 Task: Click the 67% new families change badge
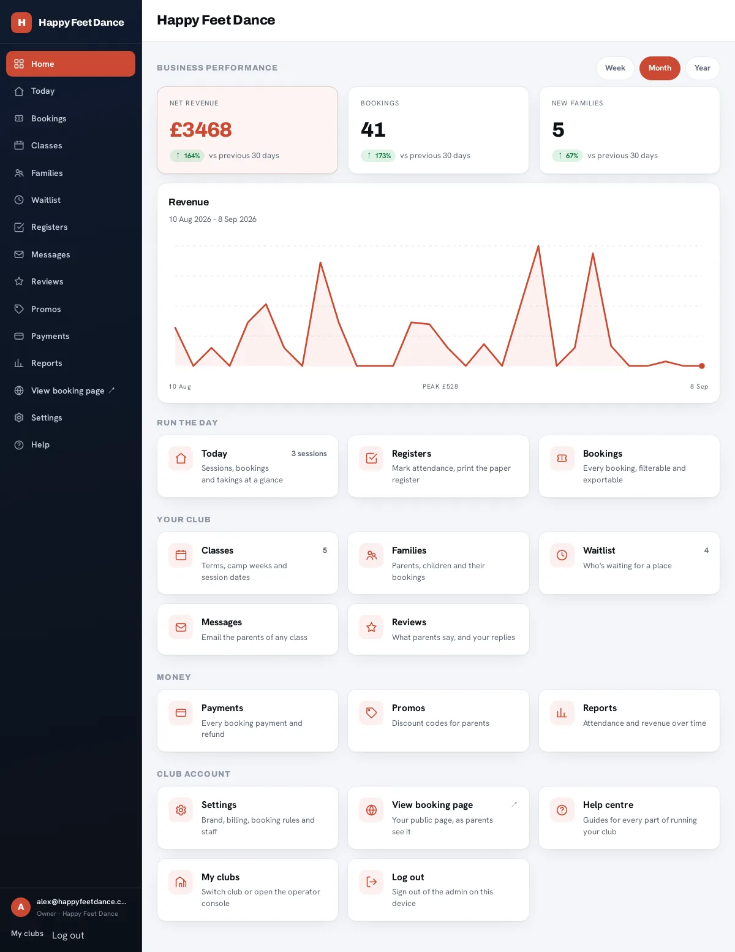click(x=567, y=156)
